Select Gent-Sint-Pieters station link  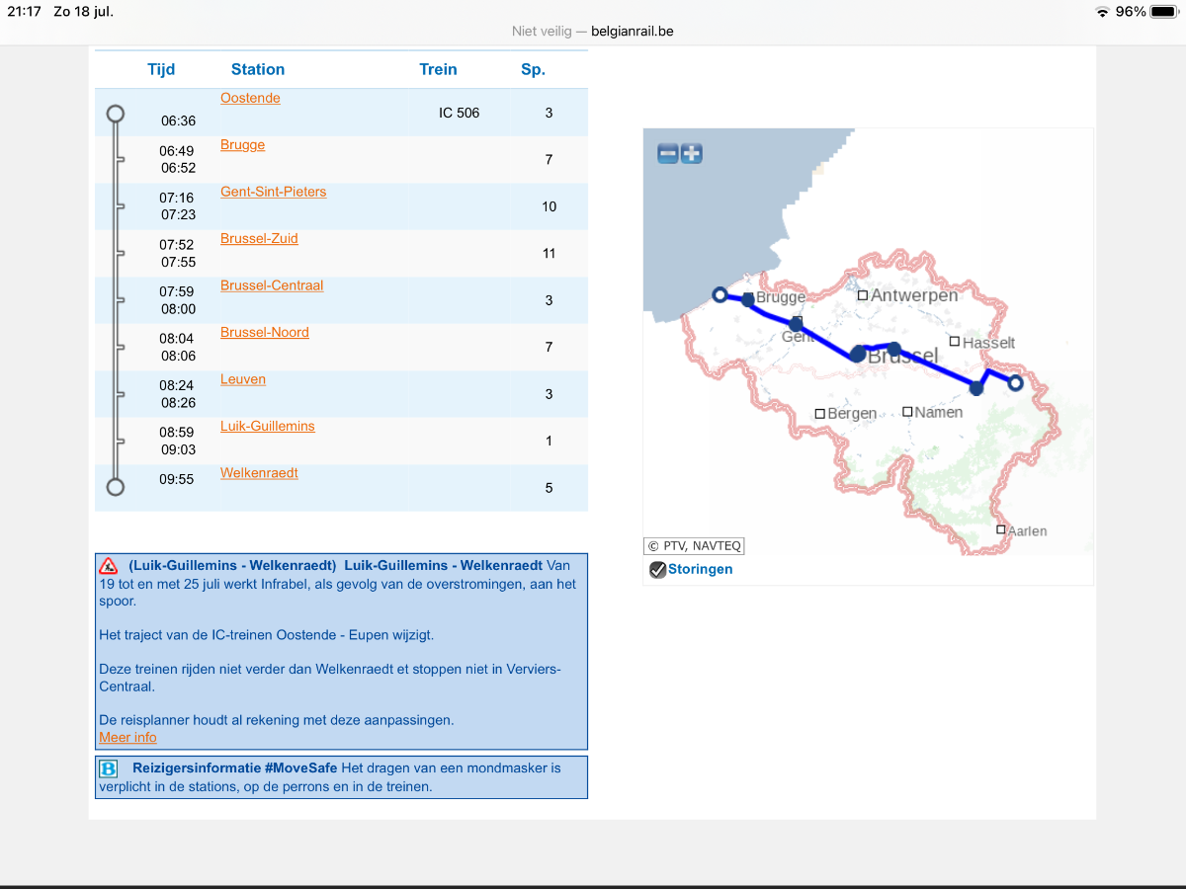tap(273, 192)
